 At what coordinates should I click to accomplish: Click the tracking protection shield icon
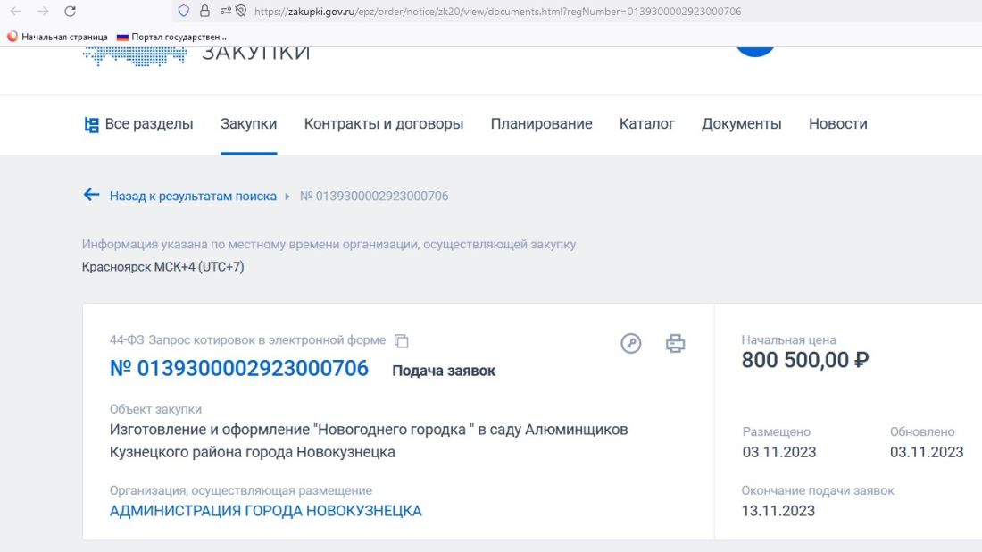tap(184, 12)
